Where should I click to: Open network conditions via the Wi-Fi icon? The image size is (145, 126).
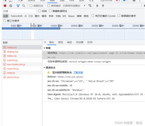[90, 5]
